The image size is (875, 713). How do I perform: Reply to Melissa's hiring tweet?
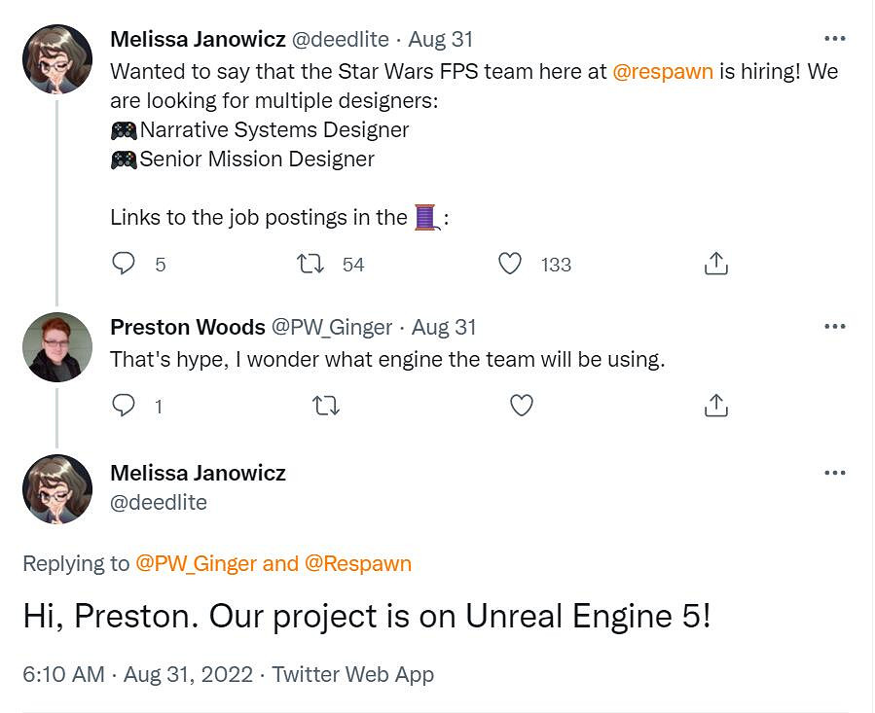coord(124,264)
